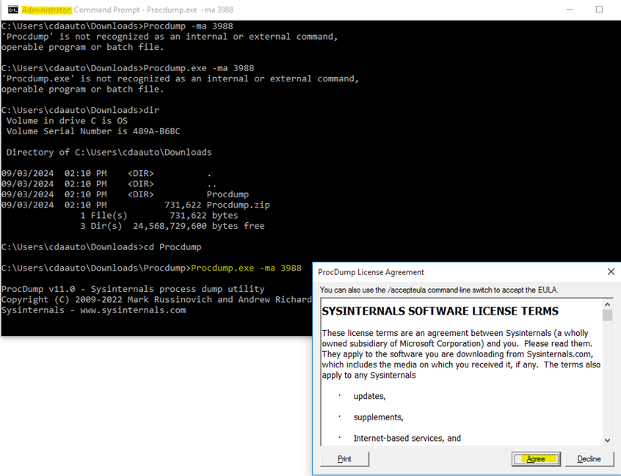Click the empty license scrollbar track
Screen dimensions: 621x476
click(x=607, y=381)
